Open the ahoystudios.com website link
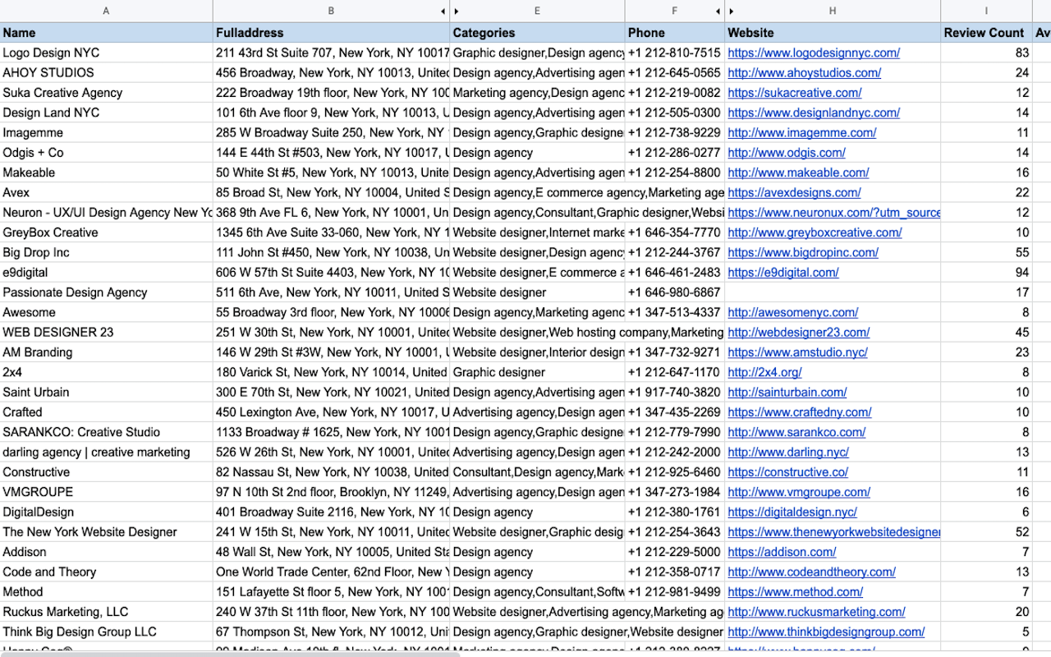This screenshot has height=657, width=1051. (804, 72)
